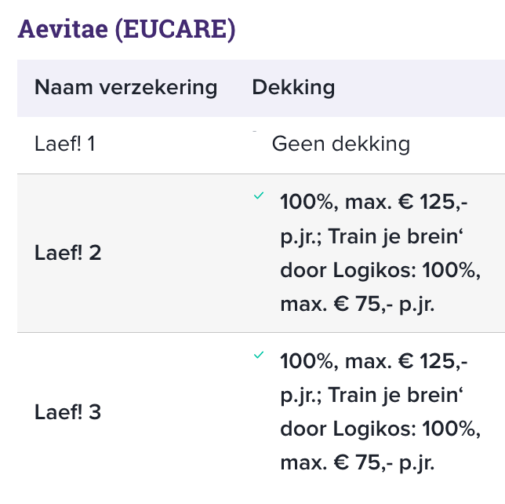Screen dimensions: 505x504
Task: Select the Laef! 1 insurance name
Action: coord(64,144)
